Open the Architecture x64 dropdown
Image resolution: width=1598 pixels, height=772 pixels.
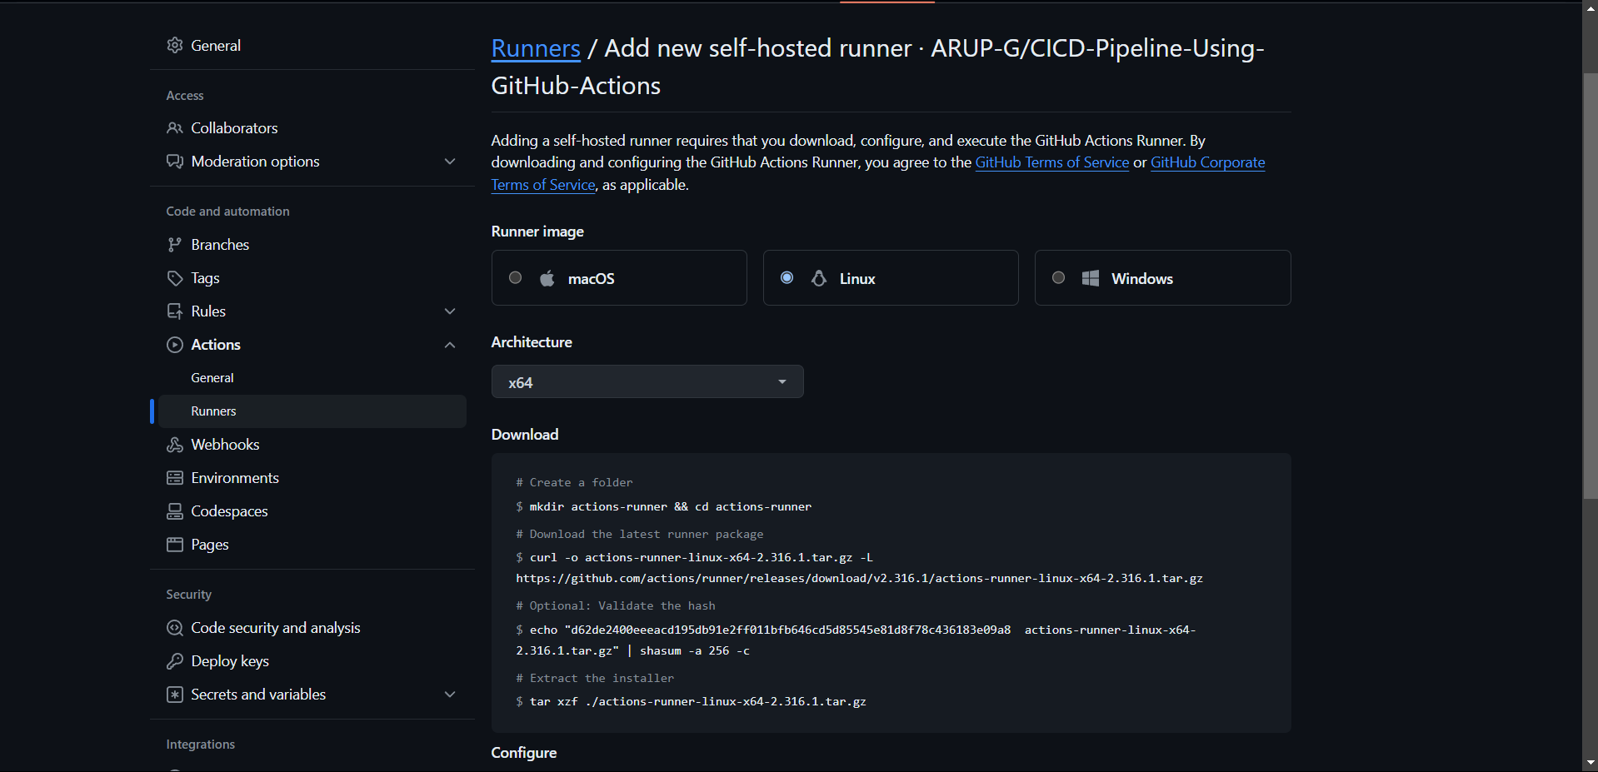[647, 381]
